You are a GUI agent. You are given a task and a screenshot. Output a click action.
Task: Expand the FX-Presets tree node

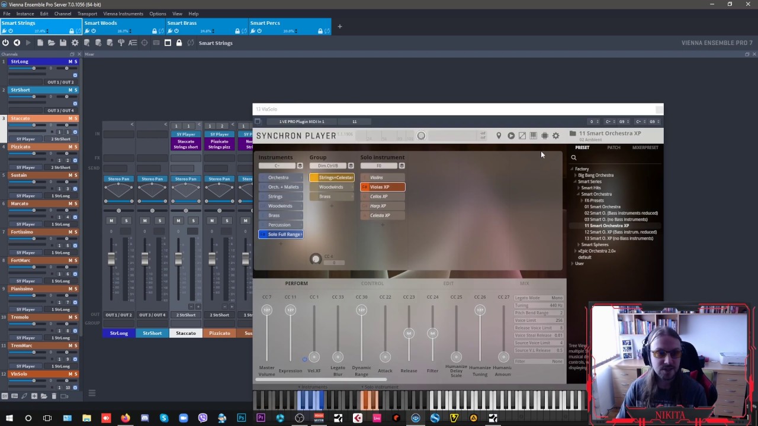(x=582, y=201)
